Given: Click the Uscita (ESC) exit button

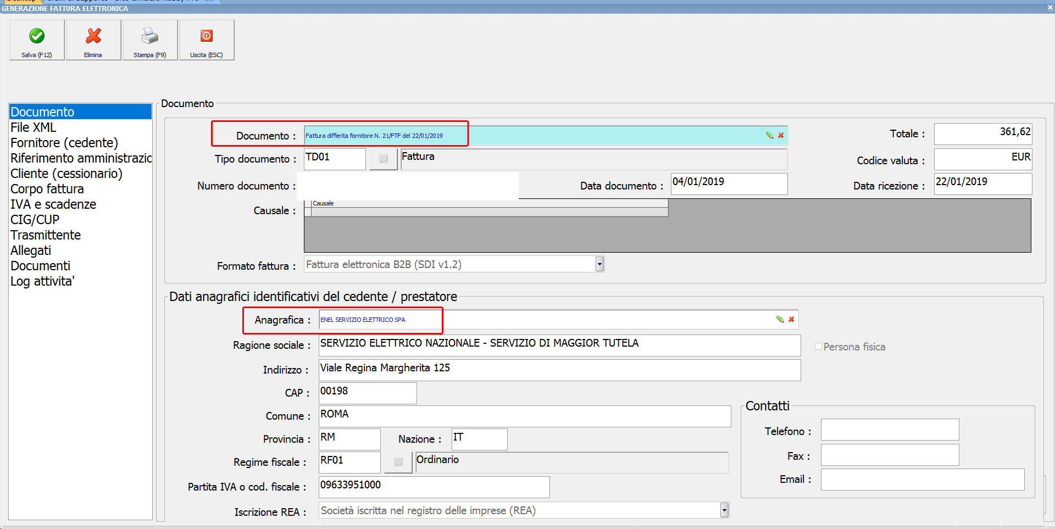Looking at the screenshot, I should coord(207,40).
